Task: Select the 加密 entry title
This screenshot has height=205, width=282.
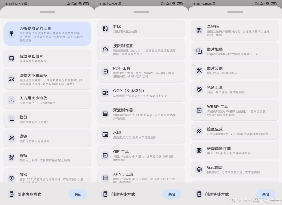Action: pyautogui.click(x=23, y=174)
